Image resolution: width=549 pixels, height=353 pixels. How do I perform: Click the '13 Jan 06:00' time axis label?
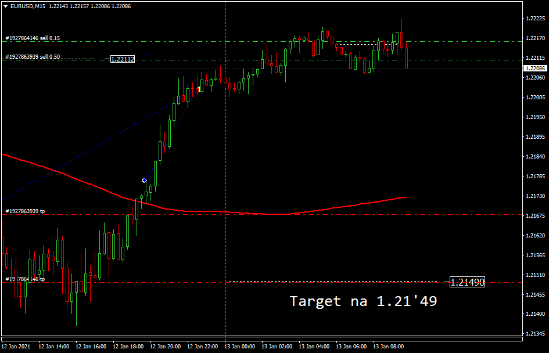click(x=351, y=347)
